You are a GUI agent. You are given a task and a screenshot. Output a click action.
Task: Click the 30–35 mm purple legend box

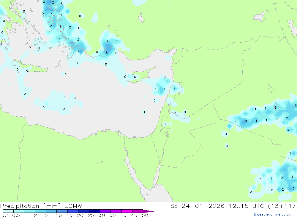click(x=105, y=211)
